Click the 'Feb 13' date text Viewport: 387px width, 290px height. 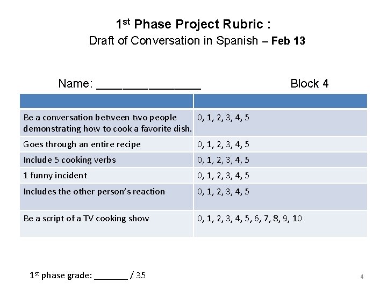click(289, 41)
